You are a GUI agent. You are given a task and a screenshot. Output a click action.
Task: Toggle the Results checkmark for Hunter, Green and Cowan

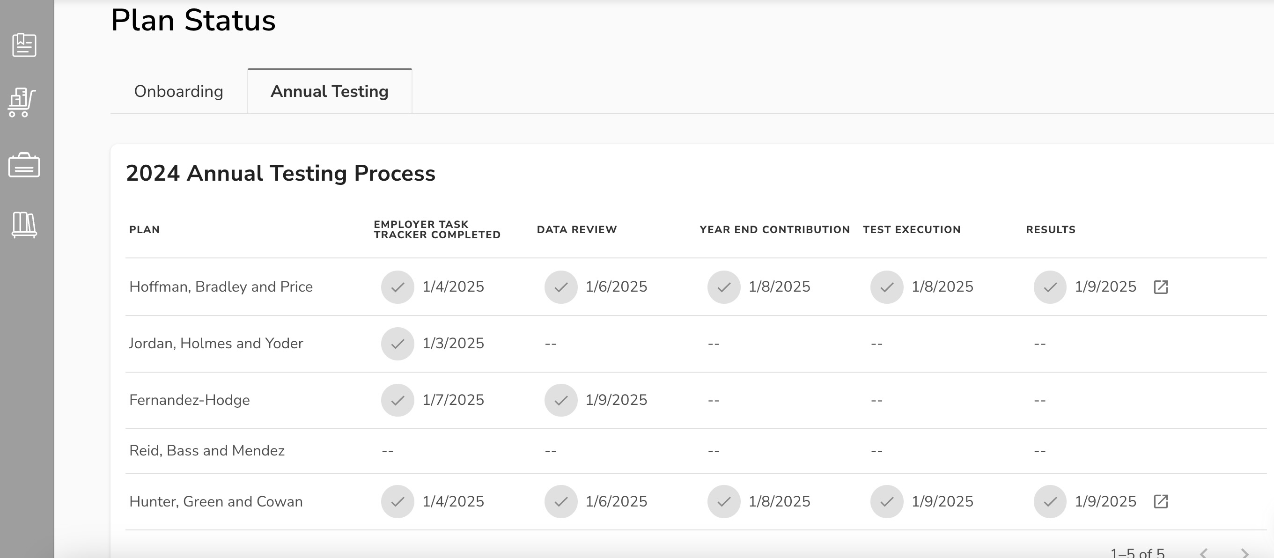(x=1049, y=502)
